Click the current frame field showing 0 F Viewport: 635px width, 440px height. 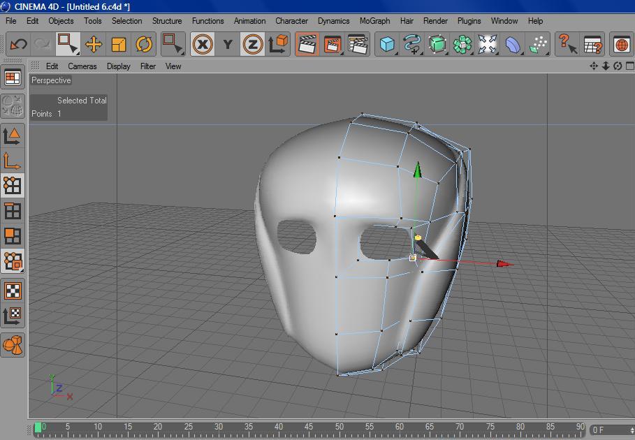[611, 430]
